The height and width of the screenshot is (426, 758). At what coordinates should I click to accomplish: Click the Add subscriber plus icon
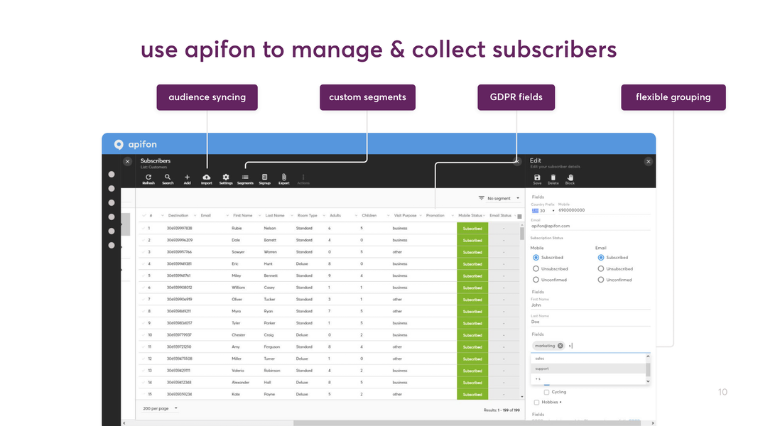pyautogui.click(x=187, y=177)
